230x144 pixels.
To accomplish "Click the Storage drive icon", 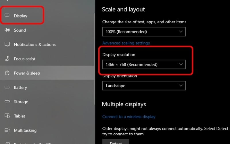I will (x=7, y=102).
